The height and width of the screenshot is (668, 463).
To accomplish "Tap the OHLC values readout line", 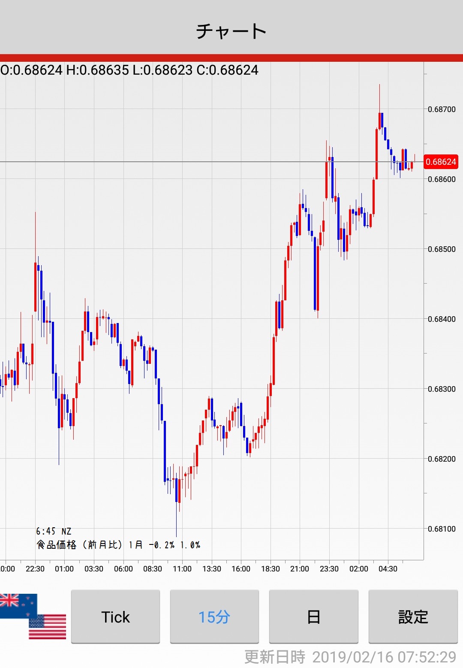I will click(129, 70).
